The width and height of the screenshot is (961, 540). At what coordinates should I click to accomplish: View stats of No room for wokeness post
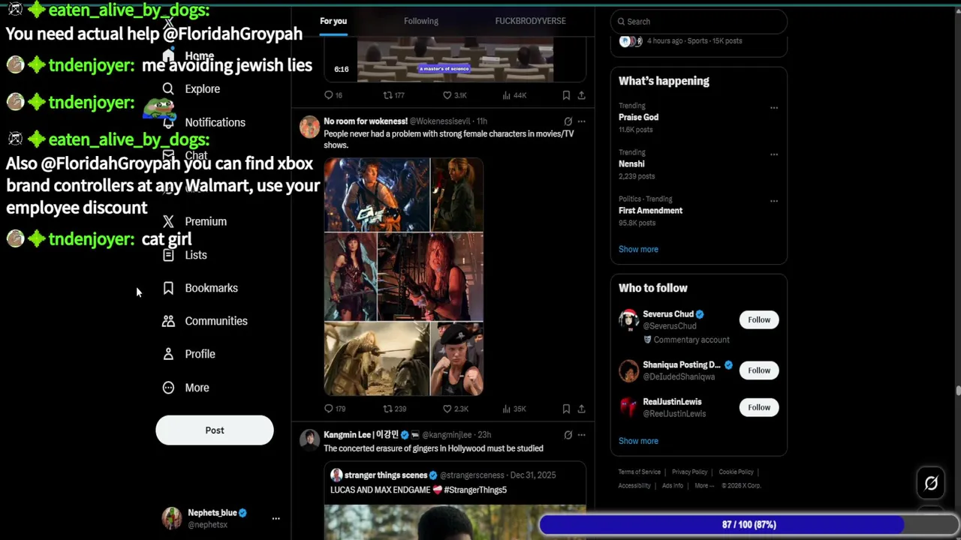[x=514, y=409]
